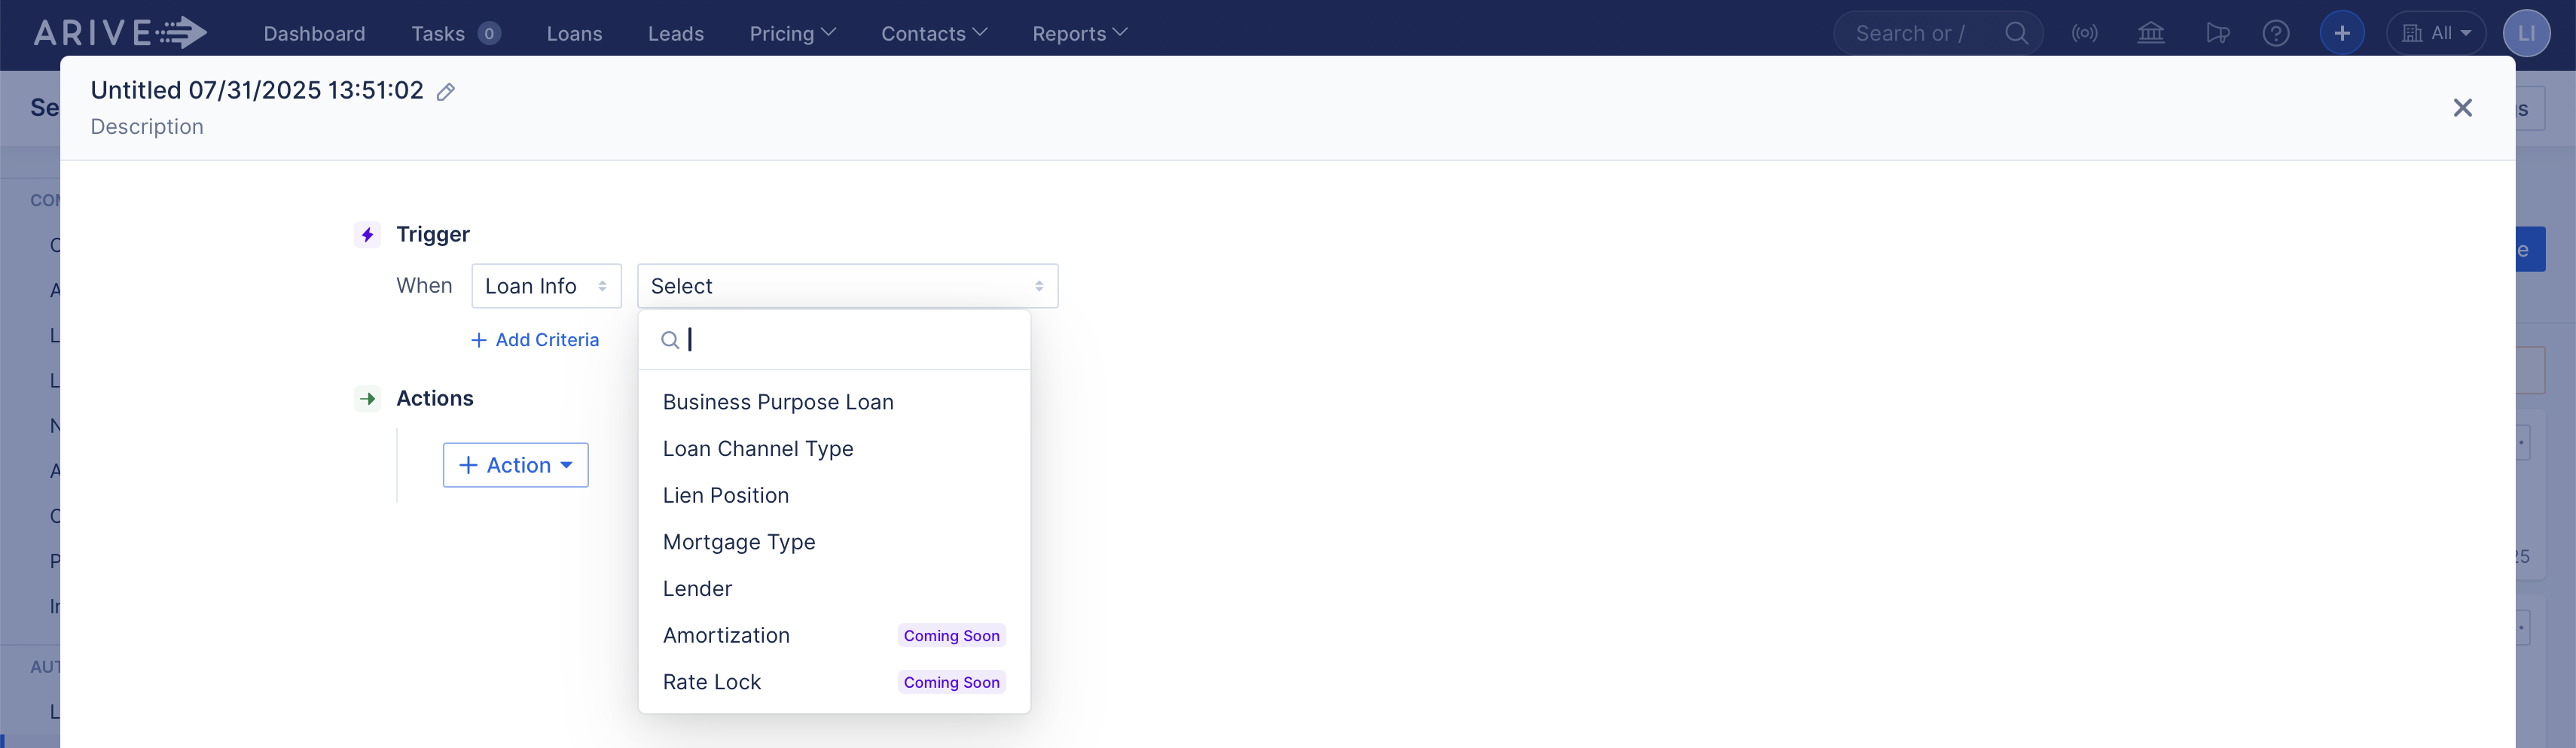Open the help question mark icon
This screenshot has height=748, width=2576.
point(2277,33)
